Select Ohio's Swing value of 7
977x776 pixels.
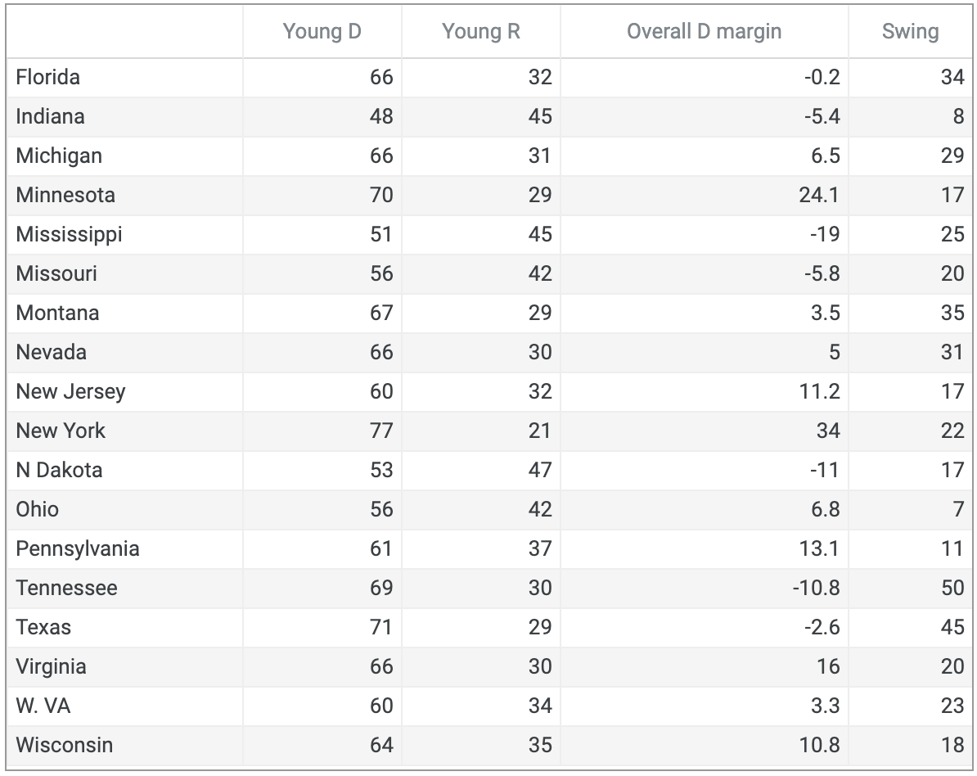957,509
